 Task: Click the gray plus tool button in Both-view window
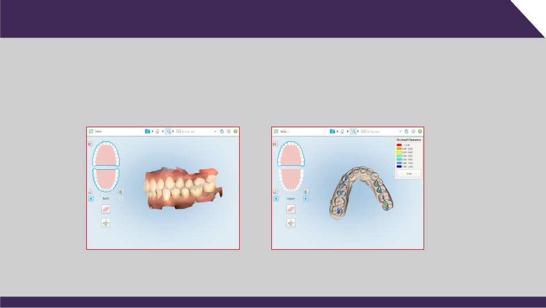(106, 223)
